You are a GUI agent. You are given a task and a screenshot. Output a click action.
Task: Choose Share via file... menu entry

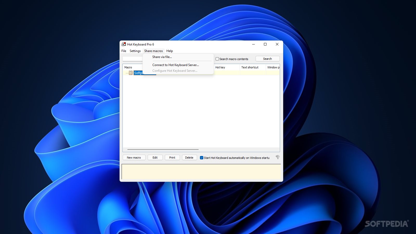pyautogui.click(x=178, y=57)
